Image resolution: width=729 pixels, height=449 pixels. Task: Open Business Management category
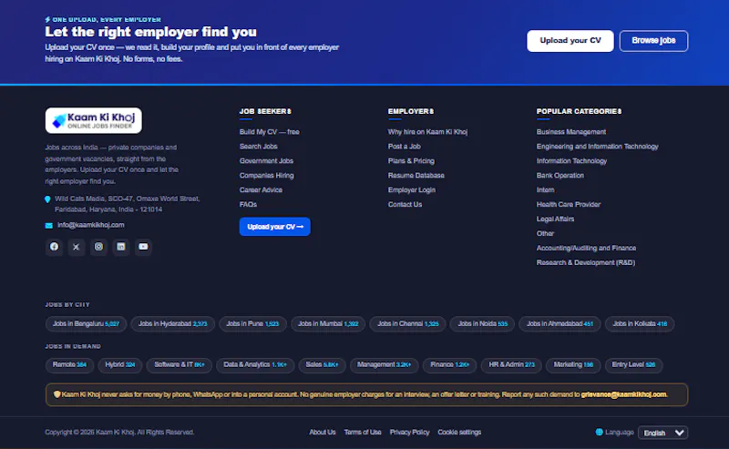tap(571, 132)
